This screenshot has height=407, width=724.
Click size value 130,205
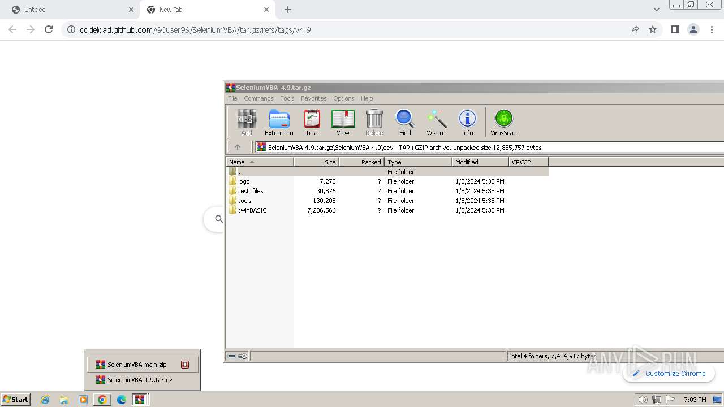tap(324, 201)
